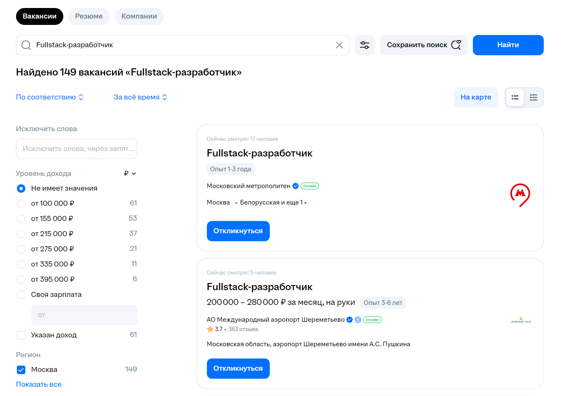Uncheck the Москва region checkbox
Viewport: 575px width, 396px height.
21,370
